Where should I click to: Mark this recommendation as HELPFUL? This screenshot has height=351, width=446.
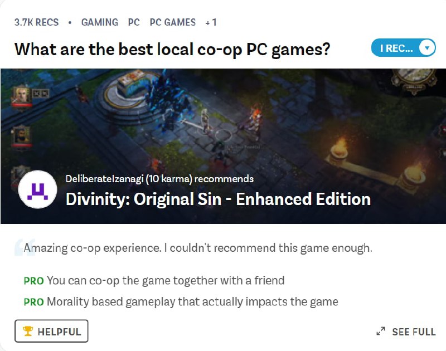(x=51, y=331)
